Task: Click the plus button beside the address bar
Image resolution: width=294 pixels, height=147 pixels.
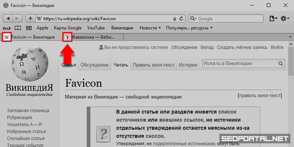Action: 31,18
